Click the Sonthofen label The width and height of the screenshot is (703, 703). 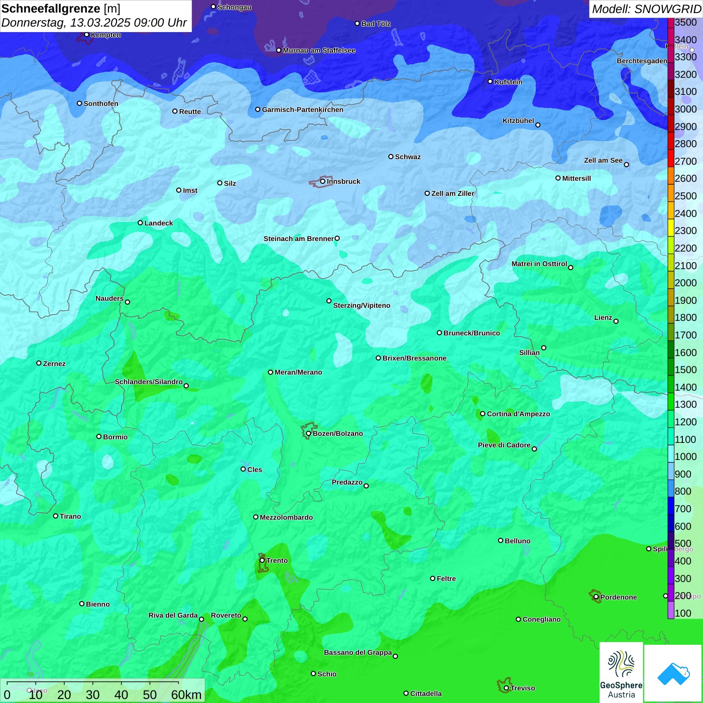[x=101, y=103]
